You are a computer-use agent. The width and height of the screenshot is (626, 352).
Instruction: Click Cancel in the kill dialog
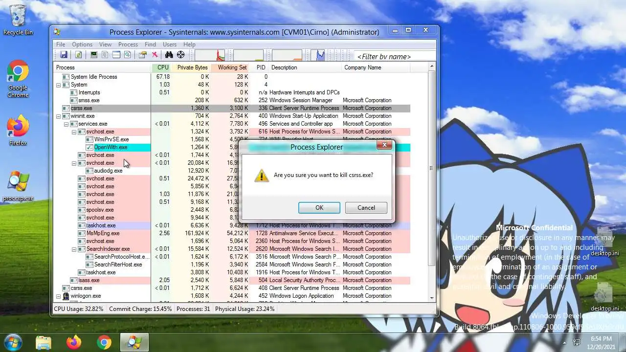click(366, 208)
